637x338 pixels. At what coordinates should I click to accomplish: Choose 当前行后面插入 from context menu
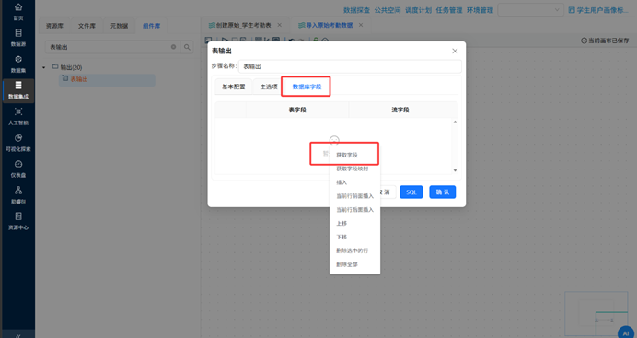(x=354, y=210)
